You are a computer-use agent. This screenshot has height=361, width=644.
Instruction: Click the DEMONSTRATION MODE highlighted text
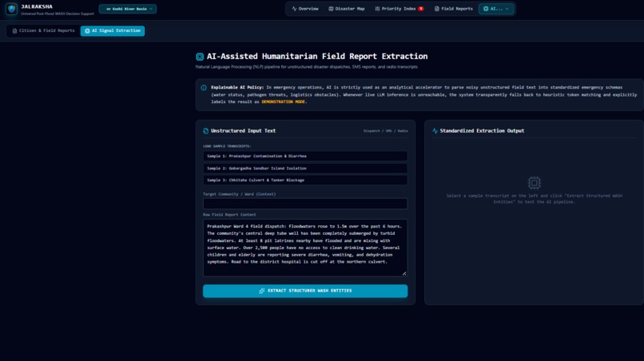coord(283,102)
